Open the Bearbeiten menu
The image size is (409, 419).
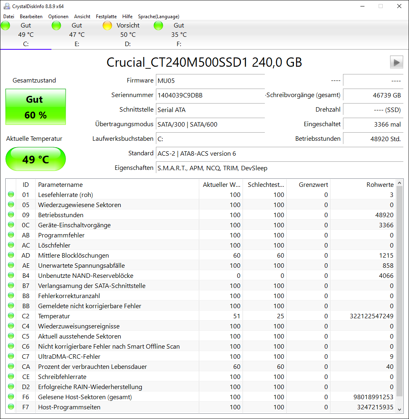coord(31,17)
